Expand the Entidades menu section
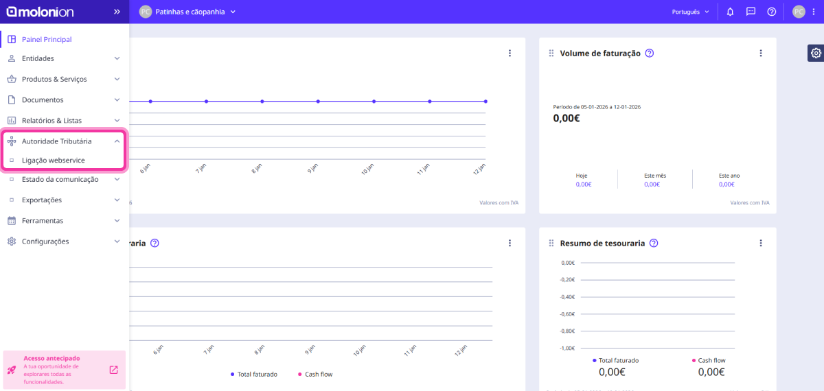This screenshot has height=391, width=824. (x=64, y=58)
